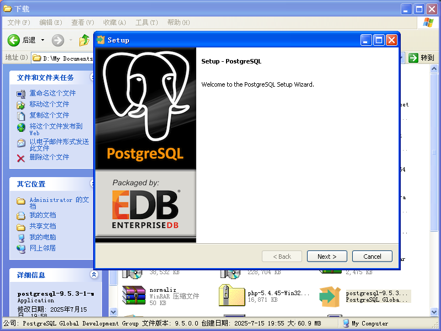Screen dimensions: 441x331
Task: Click the green 后退 back arrow in Explorer
Action: pyautogui.click(x=13, y=40)
